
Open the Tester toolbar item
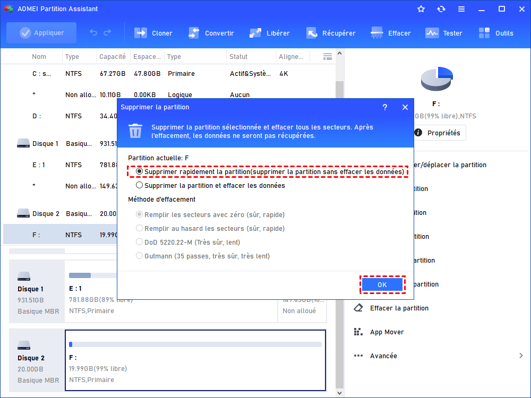[443, 33]
